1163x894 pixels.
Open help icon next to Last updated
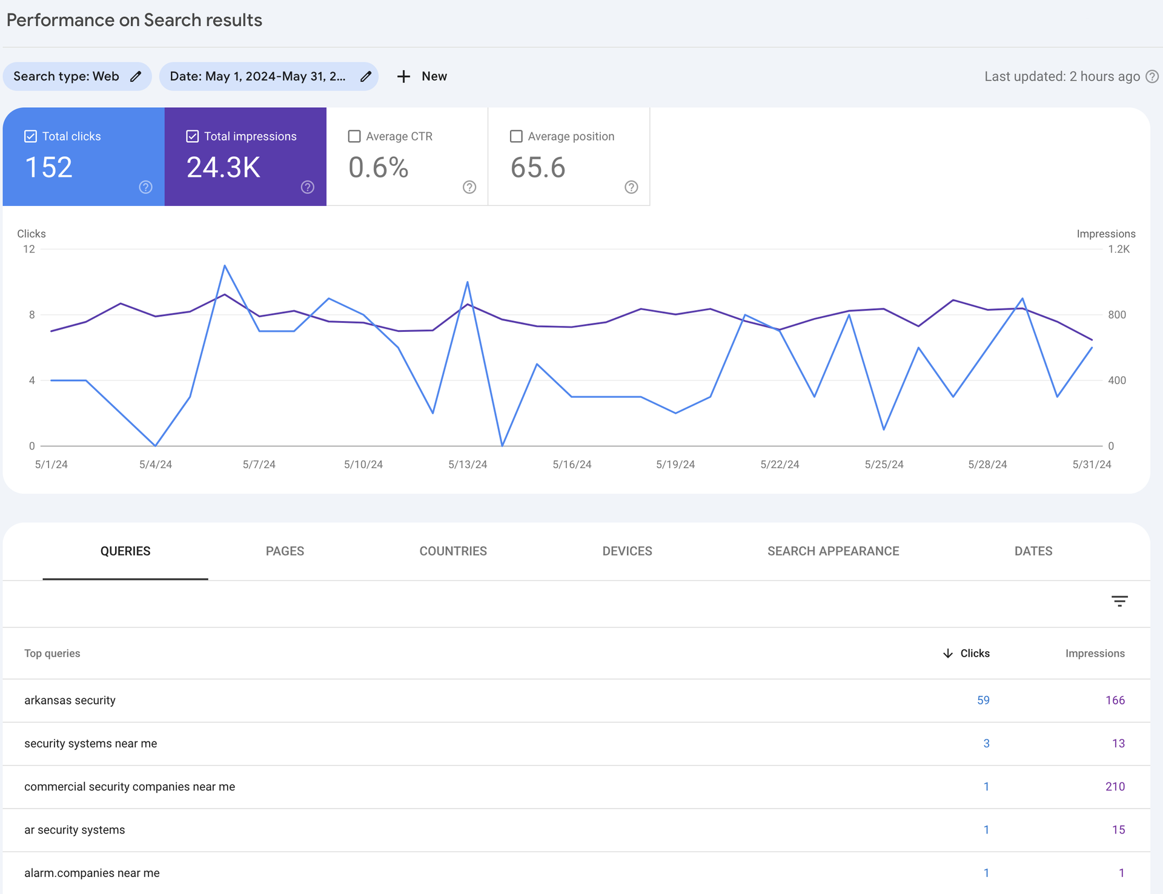pyautogui.click(x=1152, y=76)
